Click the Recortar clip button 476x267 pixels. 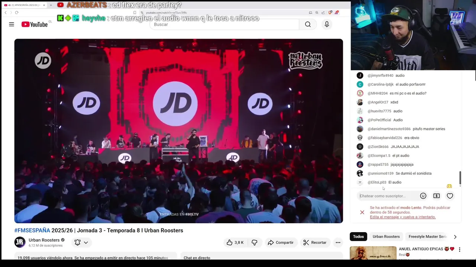point(315,243)
